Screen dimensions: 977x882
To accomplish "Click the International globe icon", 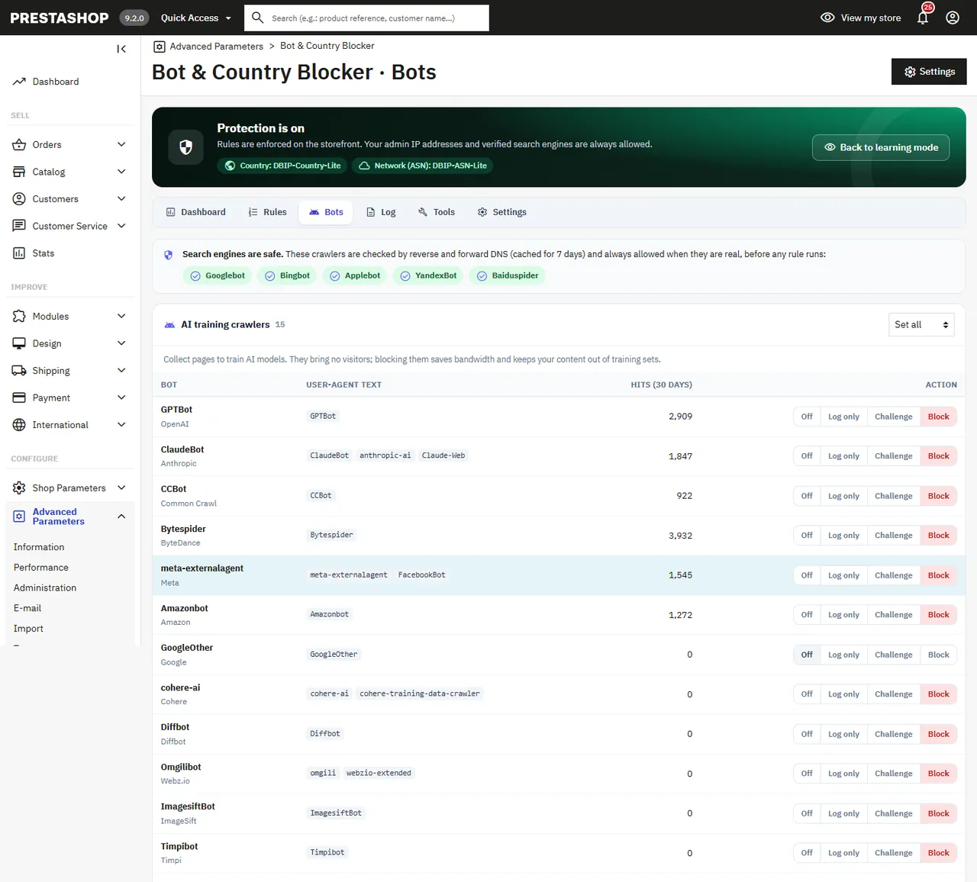I will coord(19,425).
